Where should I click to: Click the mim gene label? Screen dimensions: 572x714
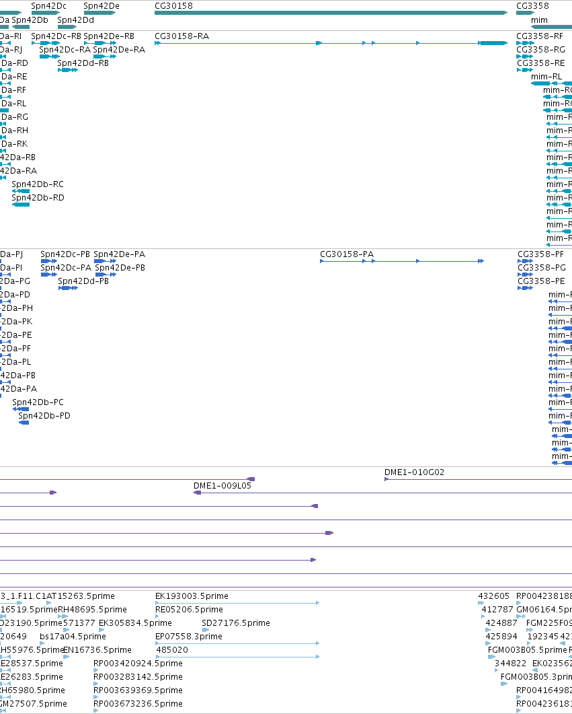click(x=539, y=20)
